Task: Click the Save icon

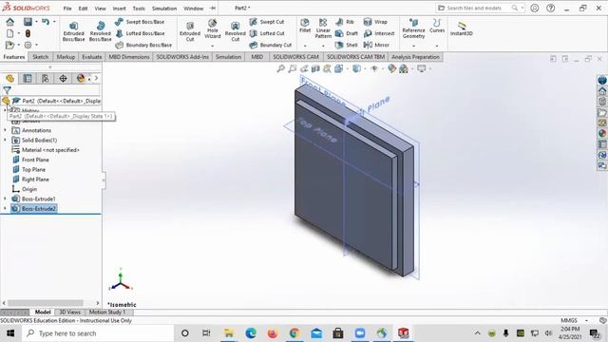Action: pos(28,22)
